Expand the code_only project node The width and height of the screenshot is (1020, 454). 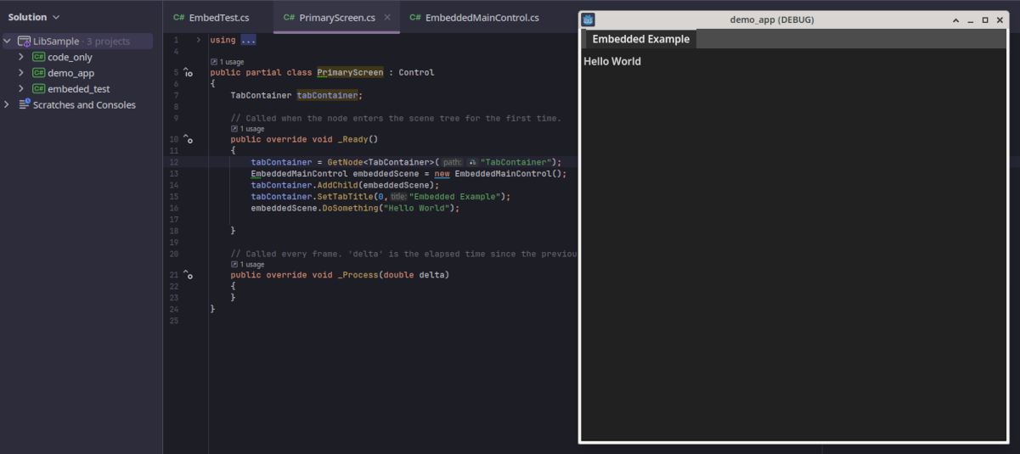click(x=21, y=57)
